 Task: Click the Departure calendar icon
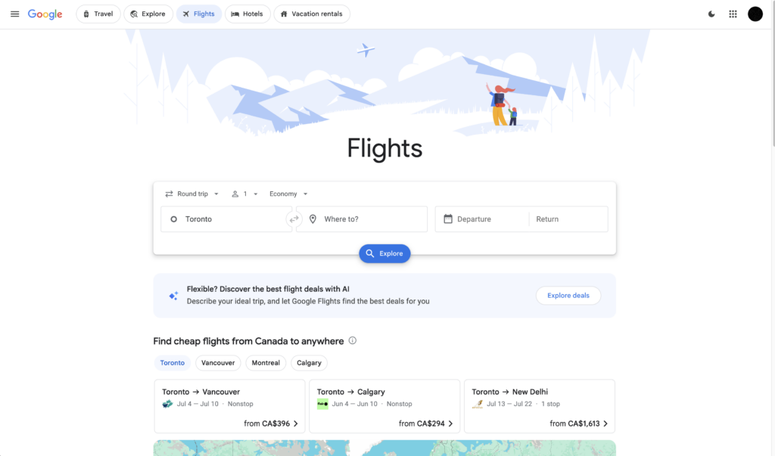click(448, 219)
